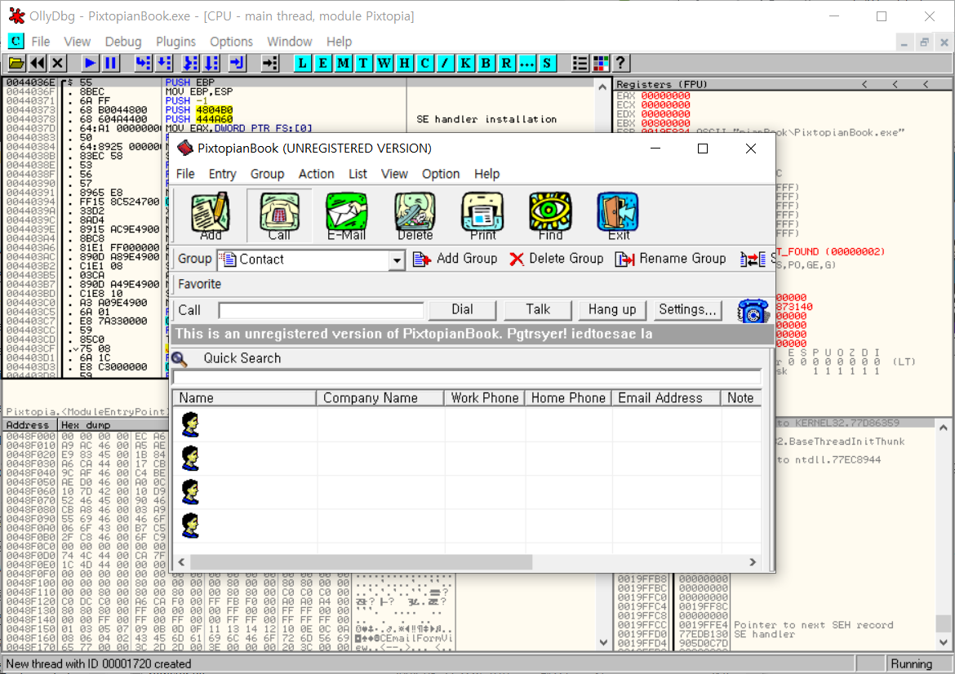The width and height of the screenshot is (955, 674).
Task: Click the Add entry icon in PixtopianBook
Action: [211, 215]
